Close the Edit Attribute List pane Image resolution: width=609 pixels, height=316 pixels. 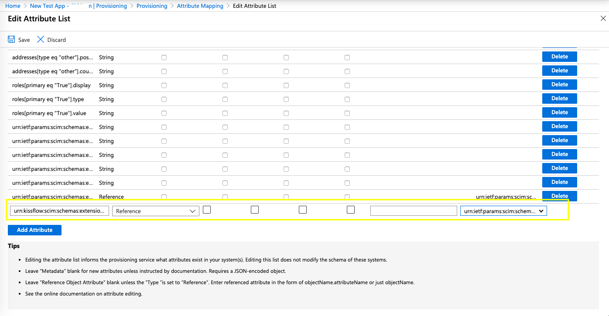603,19
